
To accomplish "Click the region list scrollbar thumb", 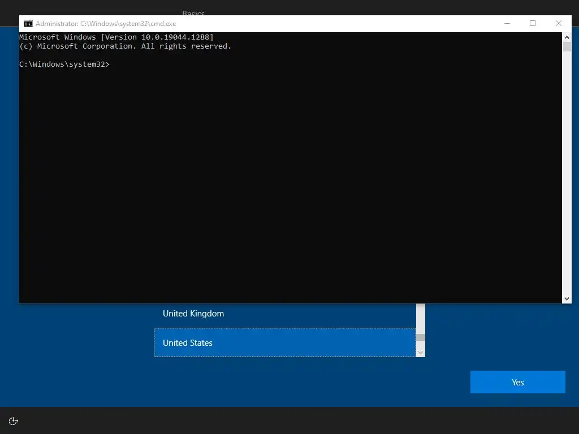I will coord(421,337).
